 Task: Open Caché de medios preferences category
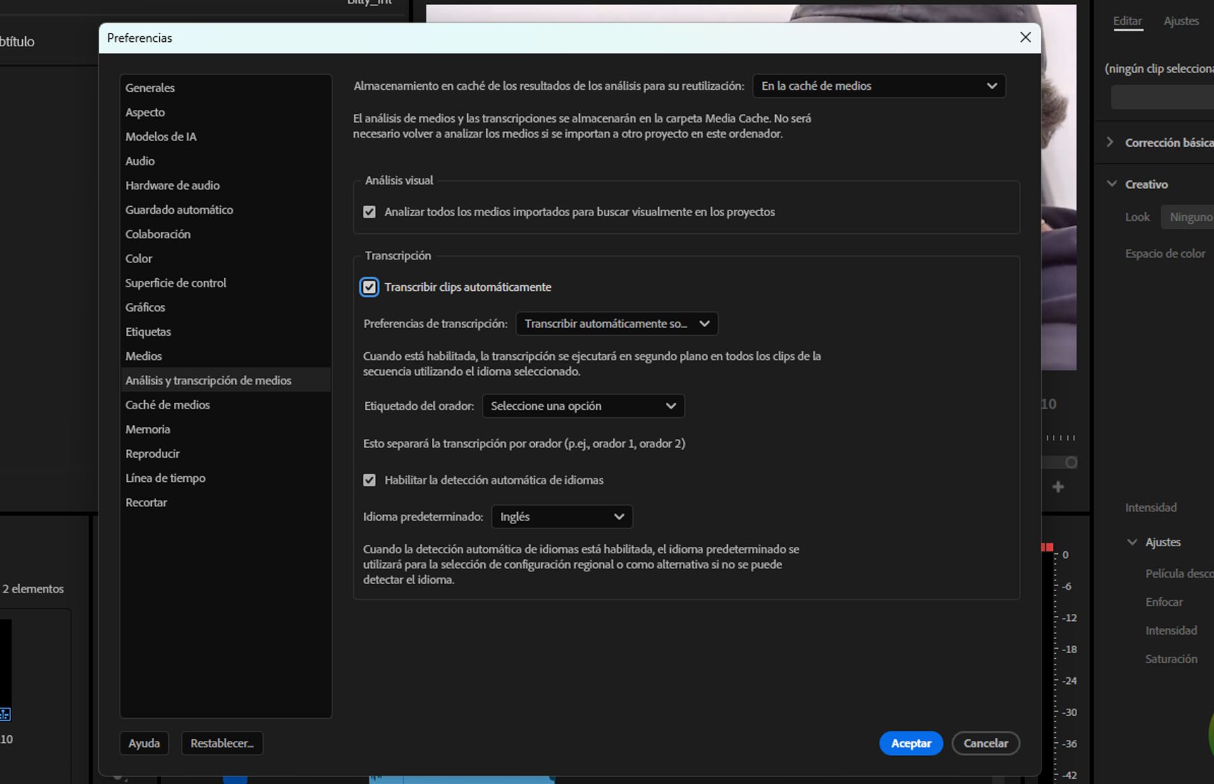pos(167,405)
